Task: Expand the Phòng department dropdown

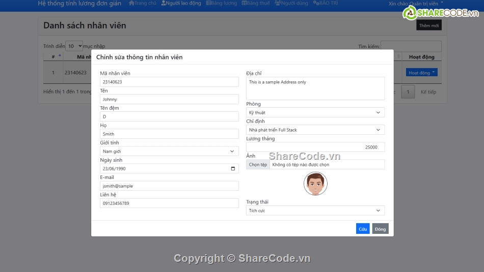Action: pyautogui.click(x=315, y=112)
